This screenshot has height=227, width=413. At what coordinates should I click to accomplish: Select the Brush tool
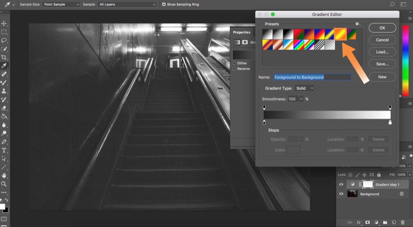pyautogui.click(x=4, y=83)
